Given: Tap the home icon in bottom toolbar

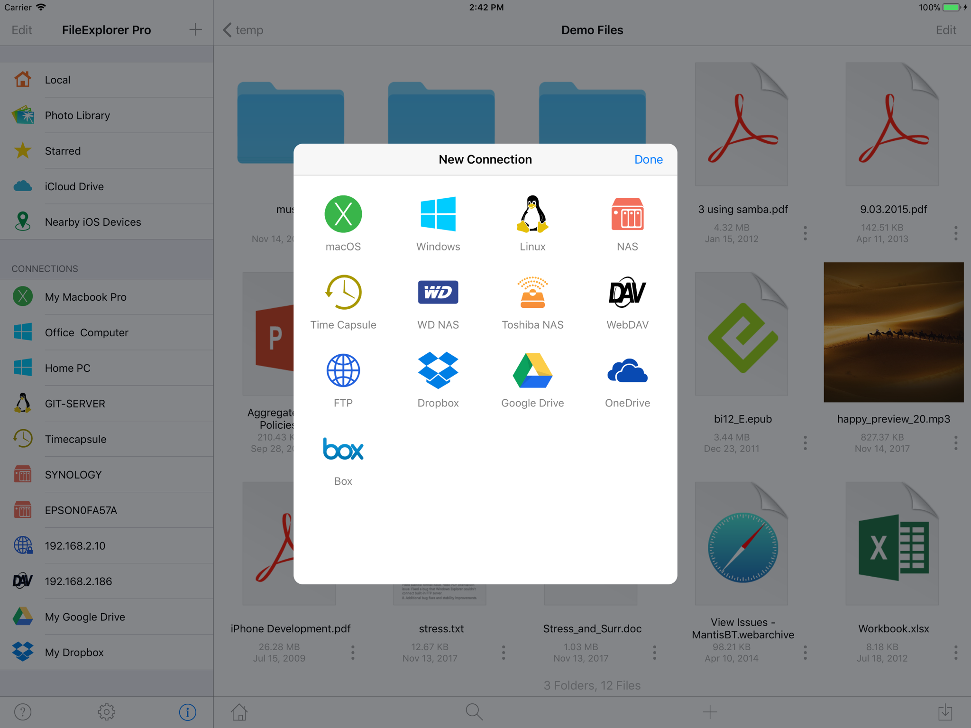Looking at the screenshot, I should (239, 711).
